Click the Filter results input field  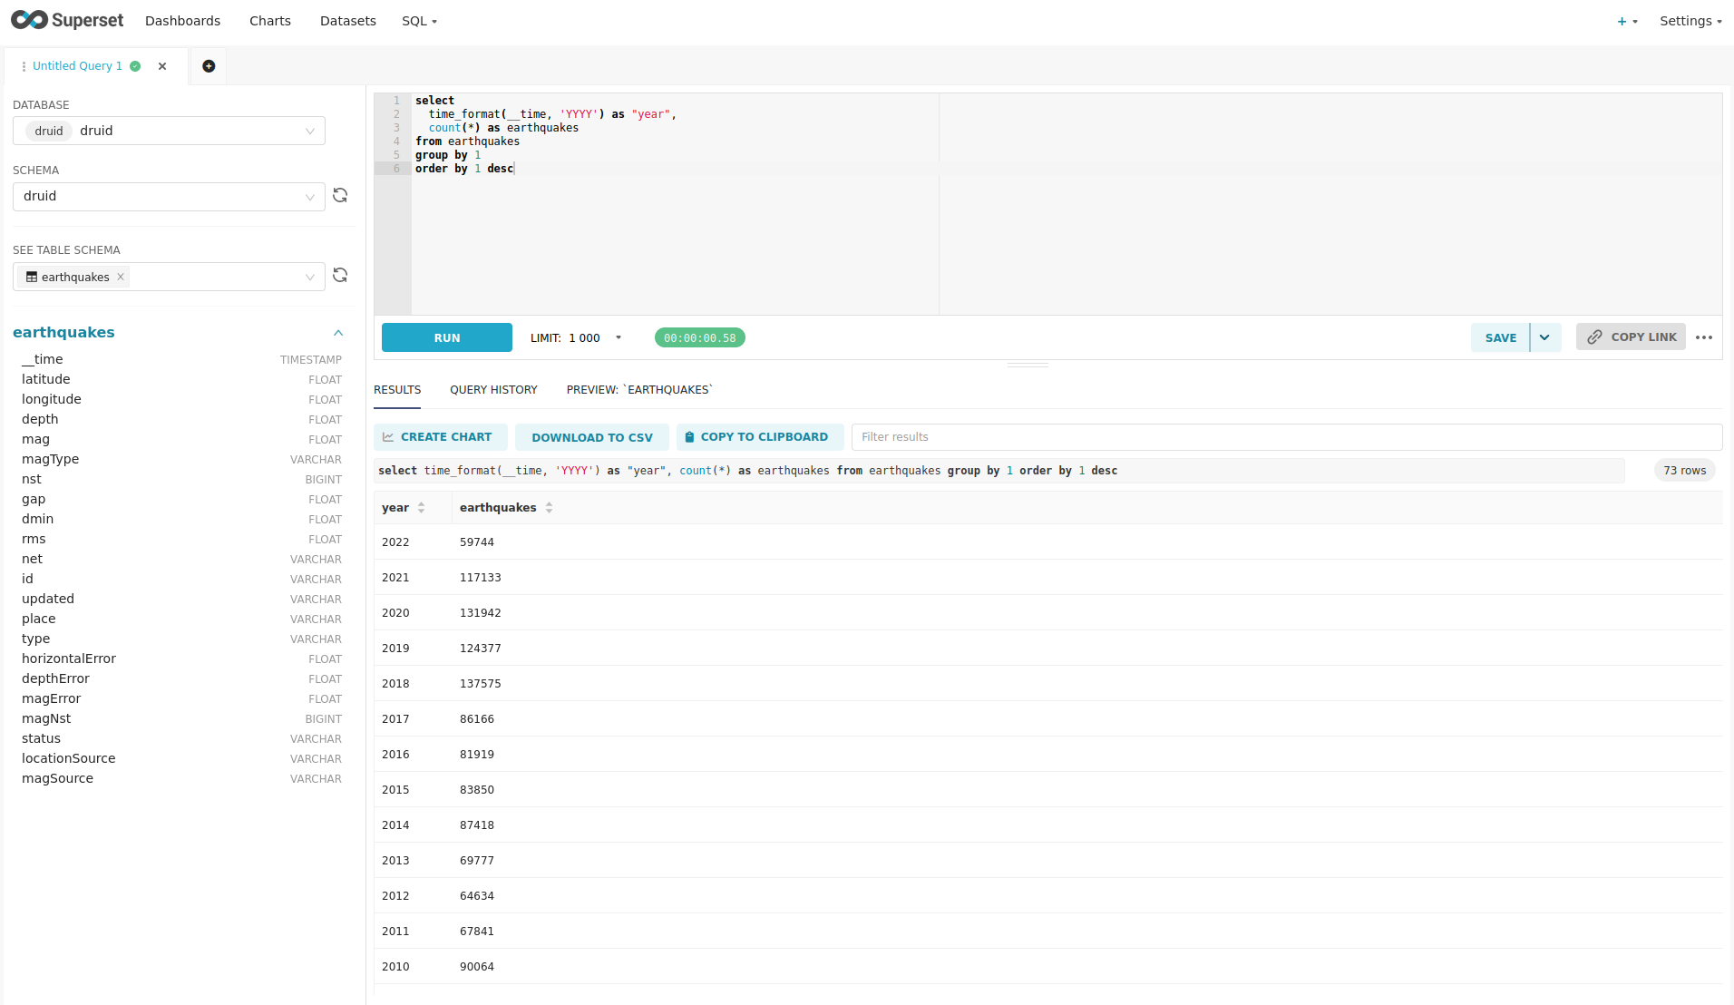coord(1286,437)
